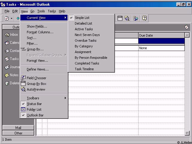Image resolution: width=192 pixels, height=144 pixels.
Task: Click the Help question mark toolbar icon
Action: coord(144,18)
